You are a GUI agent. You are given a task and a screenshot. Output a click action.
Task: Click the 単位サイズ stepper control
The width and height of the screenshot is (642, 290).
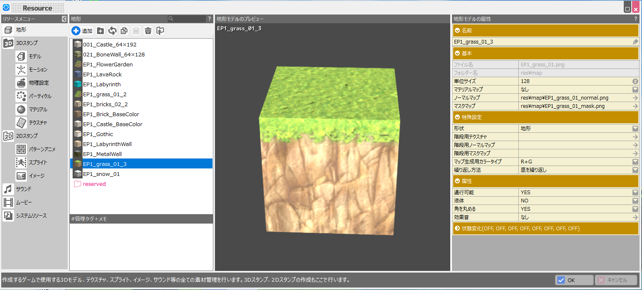coord(635,81)
